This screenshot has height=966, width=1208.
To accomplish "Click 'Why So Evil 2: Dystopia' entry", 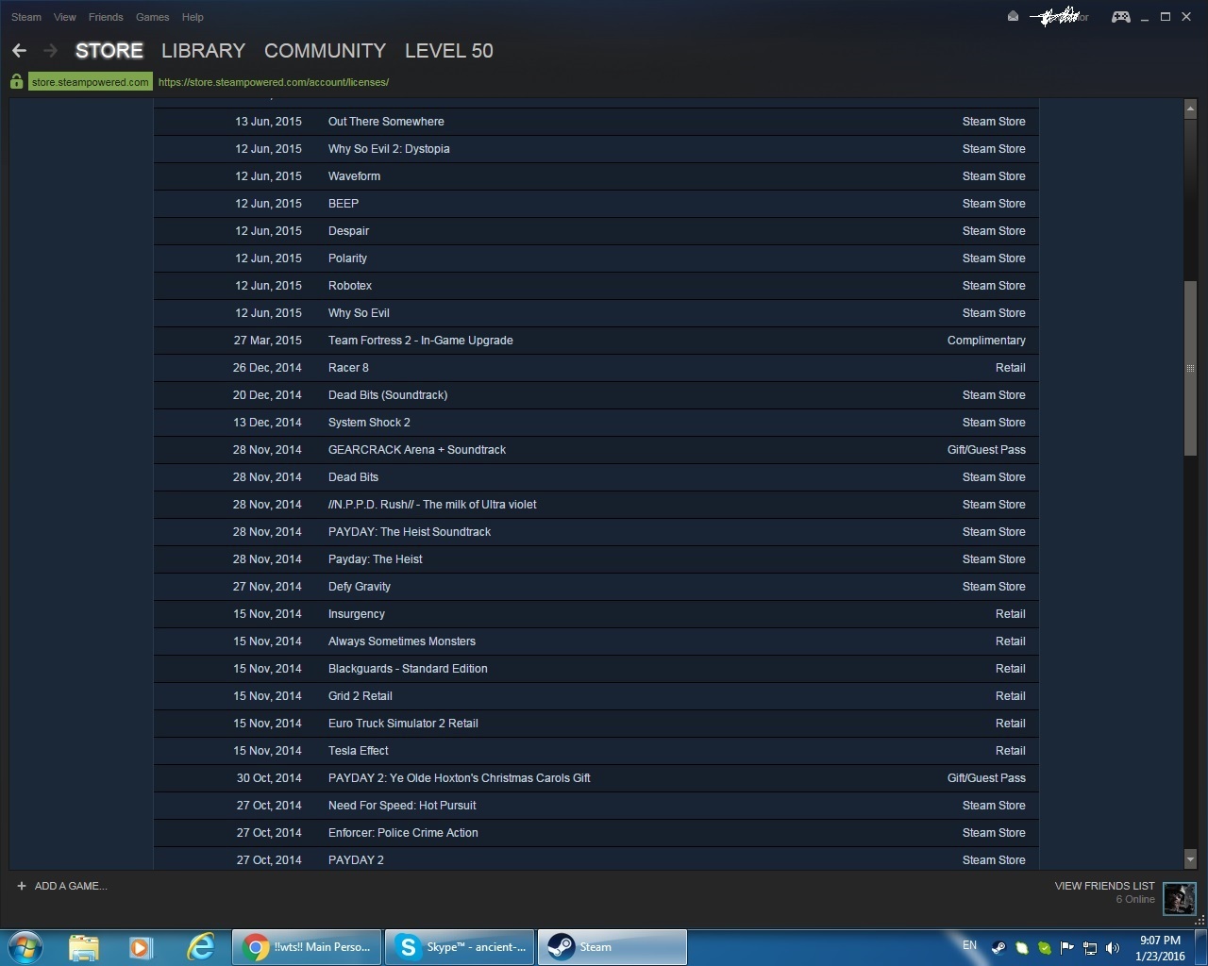I will click(x=596, y=149).
